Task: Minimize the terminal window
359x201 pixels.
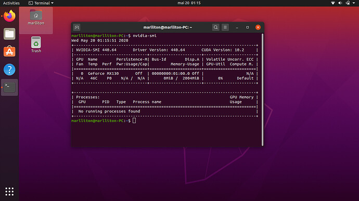Action: [237, 28]
